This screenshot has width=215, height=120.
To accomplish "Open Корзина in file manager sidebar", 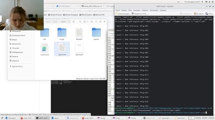I will coord(14,61).
